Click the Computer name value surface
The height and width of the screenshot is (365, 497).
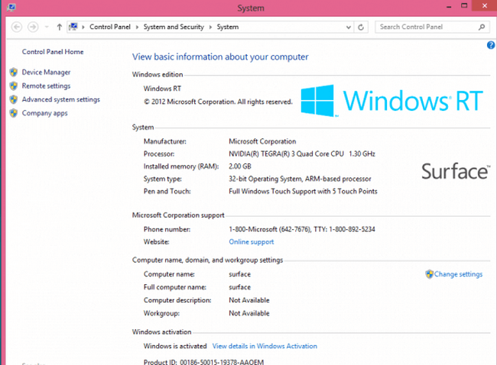click(239, 274)
